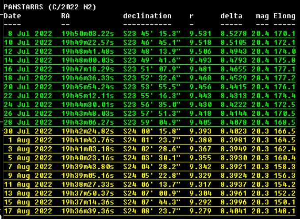Click the Elong column header

[x=284, y=16]
